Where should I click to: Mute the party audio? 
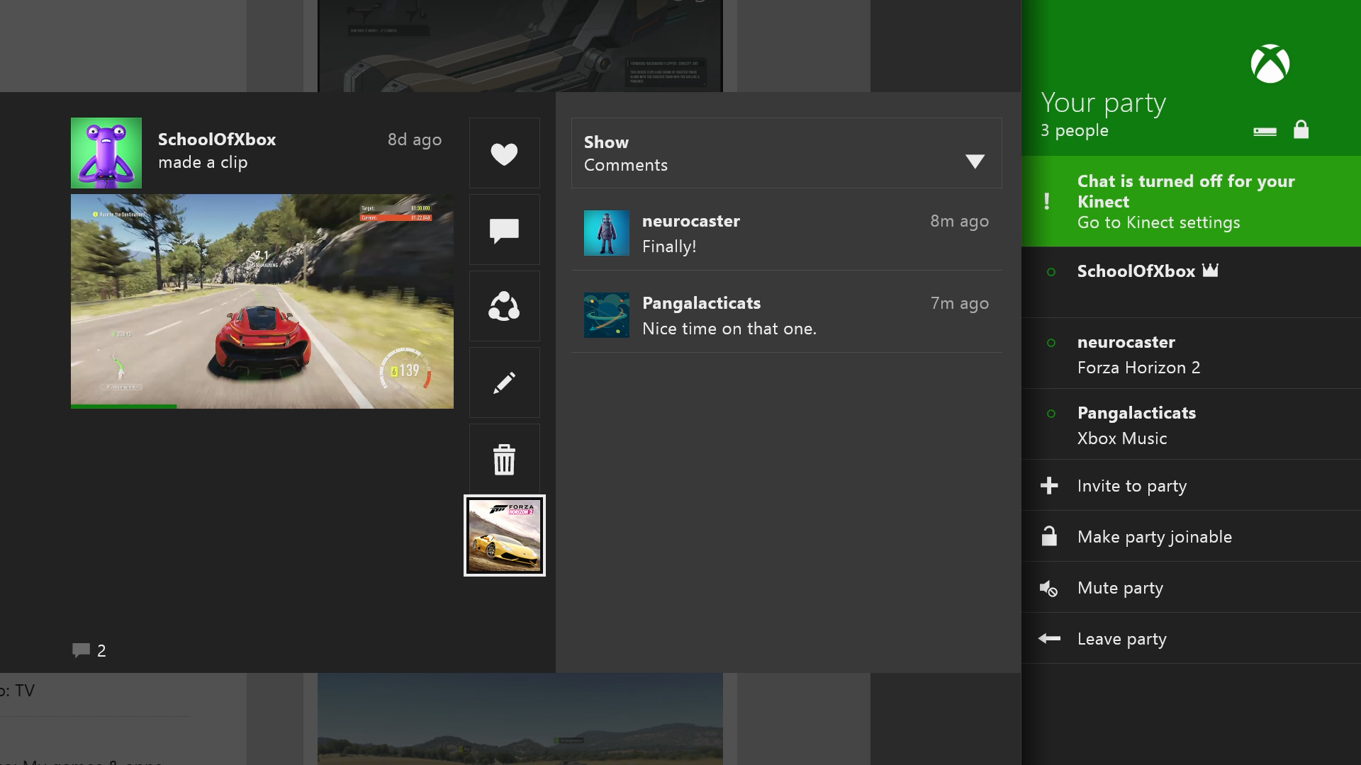(1120, 587)
